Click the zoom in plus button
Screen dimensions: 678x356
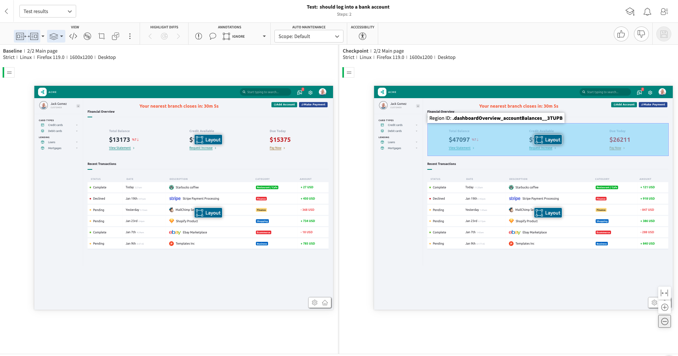click(x=665, y=307)
